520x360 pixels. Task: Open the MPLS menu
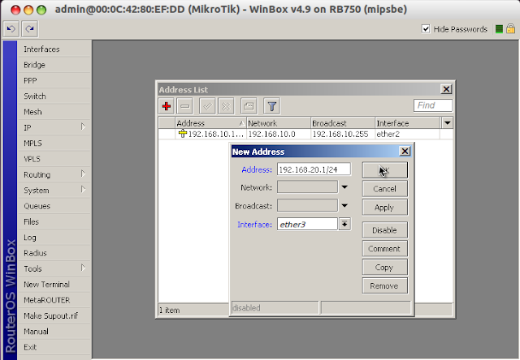point(54,144)
